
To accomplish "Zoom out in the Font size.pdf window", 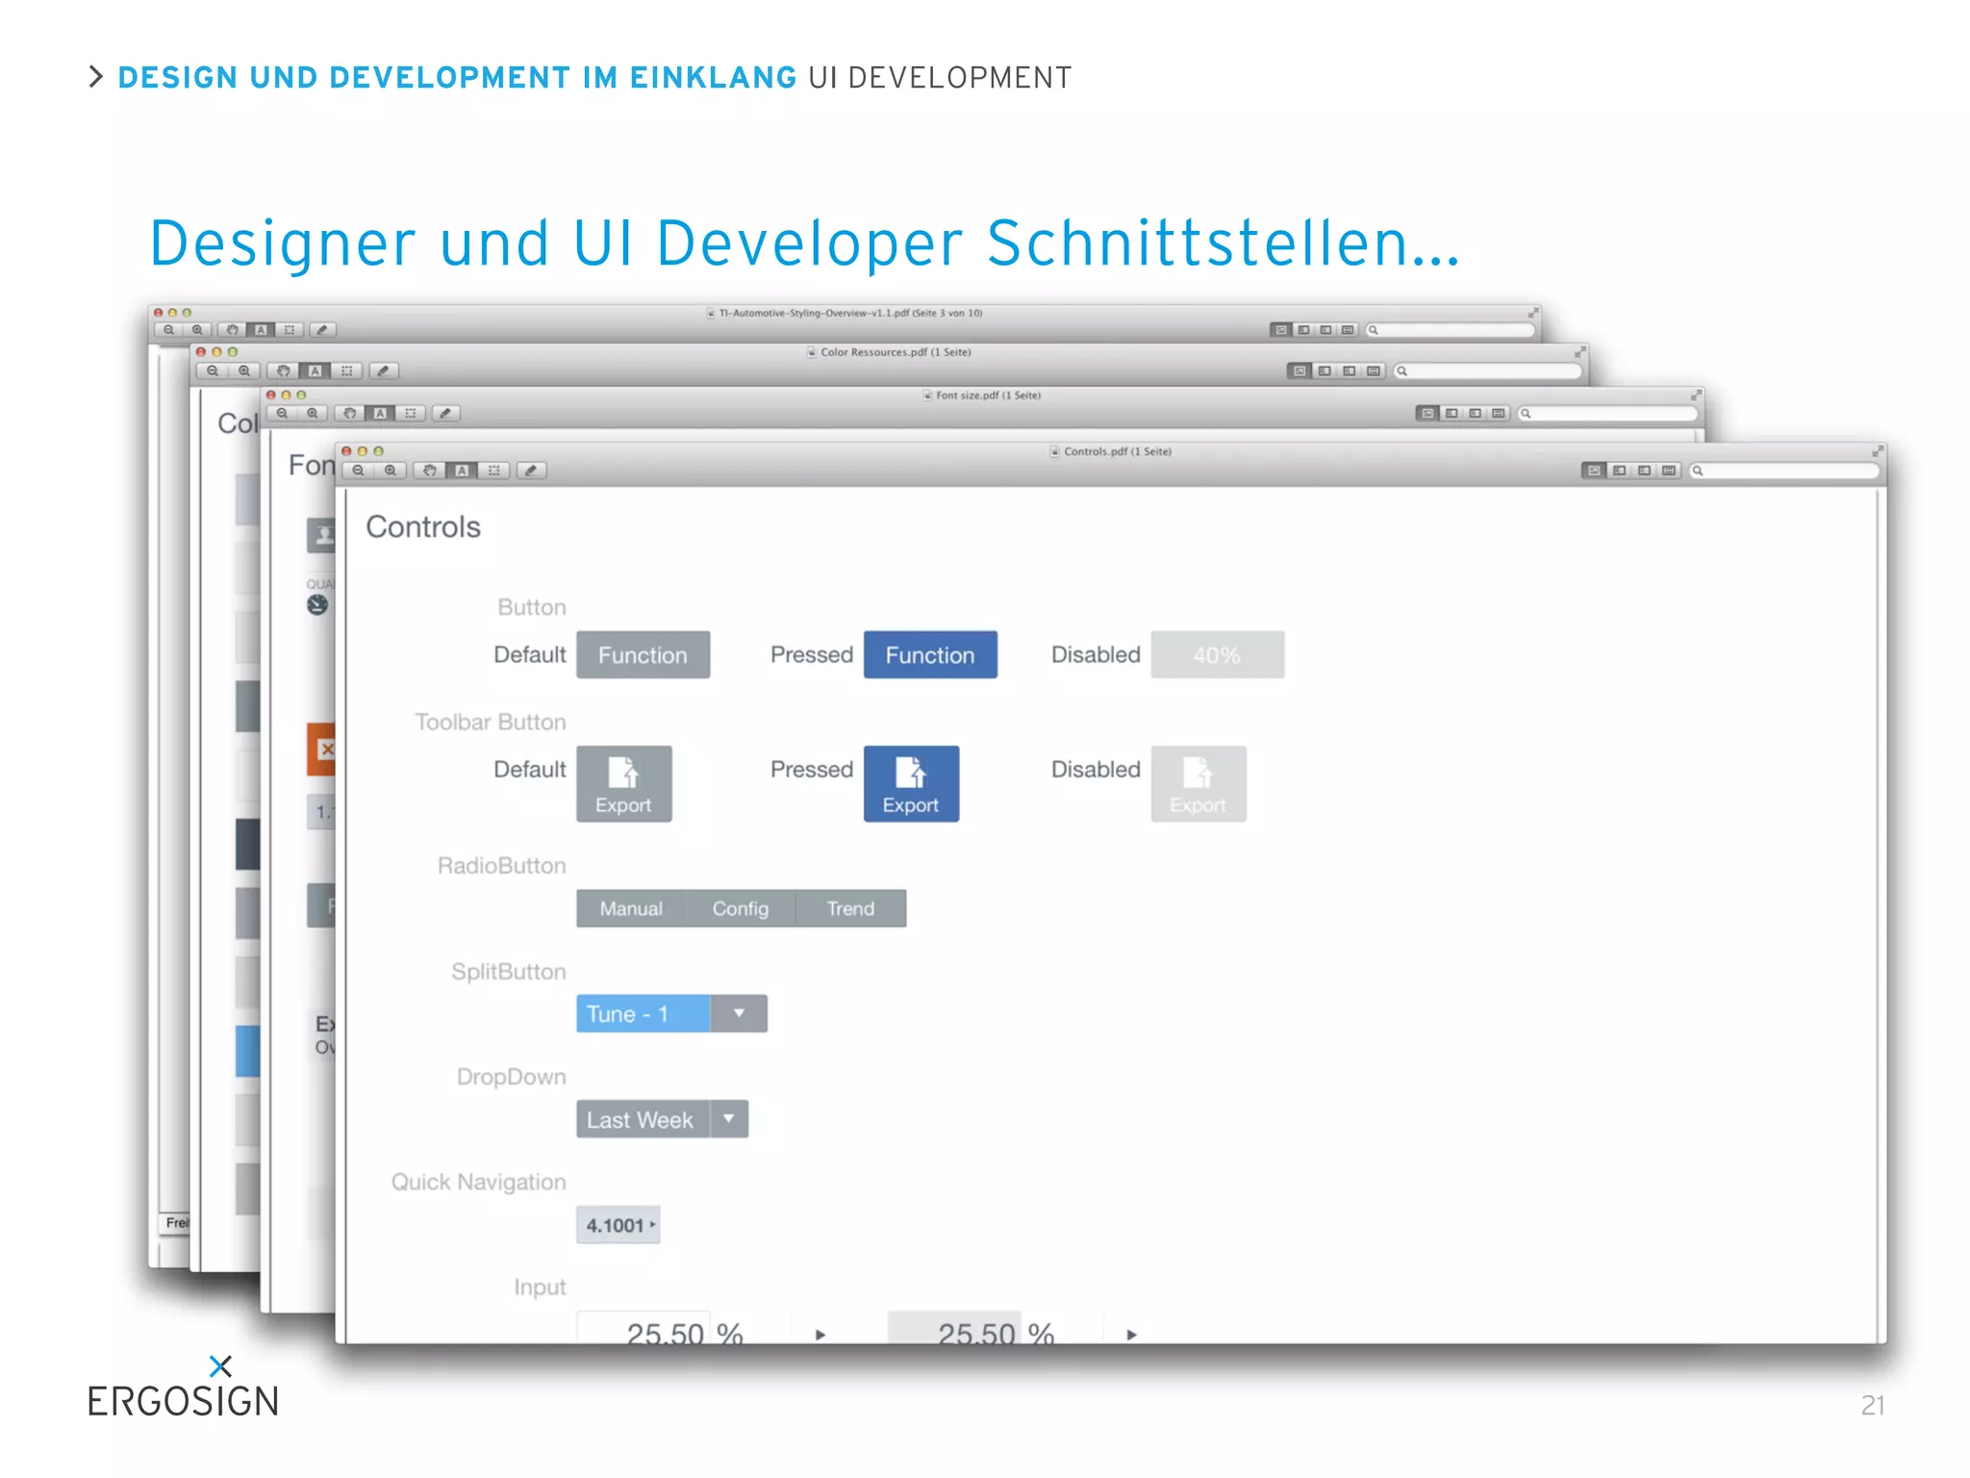I will tap(282, 414).
